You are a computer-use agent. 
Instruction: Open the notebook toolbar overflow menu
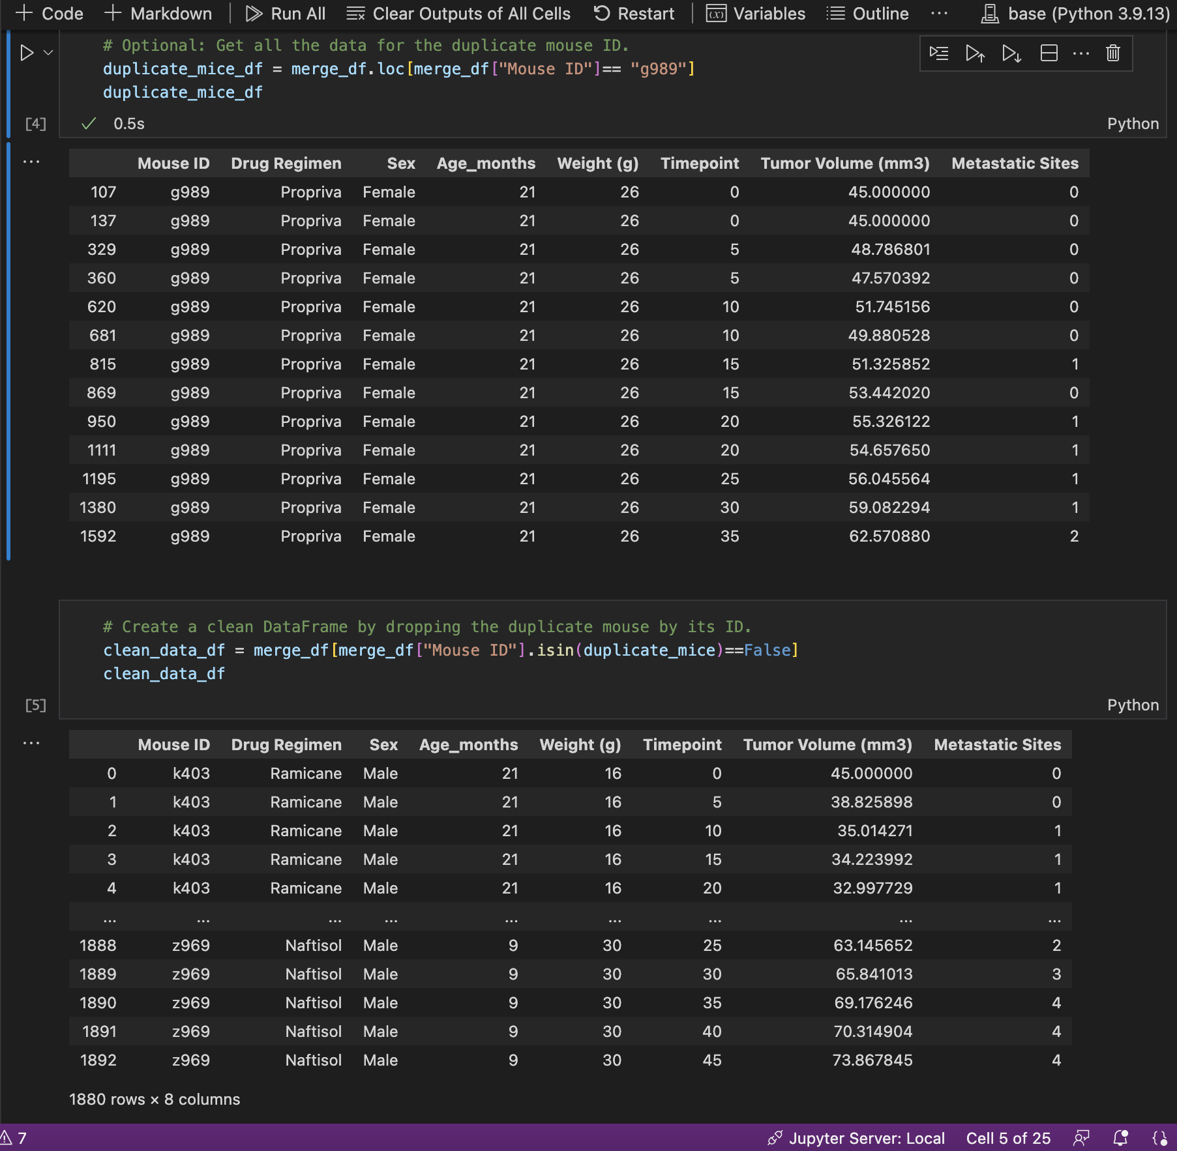click(x=939, y=14)
